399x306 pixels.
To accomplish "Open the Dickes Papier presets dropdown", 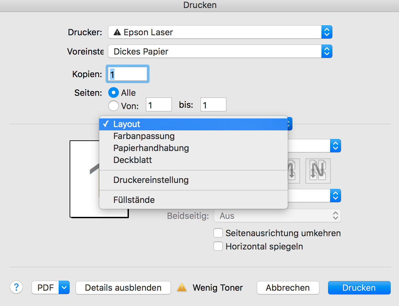I will click(220, 52).
